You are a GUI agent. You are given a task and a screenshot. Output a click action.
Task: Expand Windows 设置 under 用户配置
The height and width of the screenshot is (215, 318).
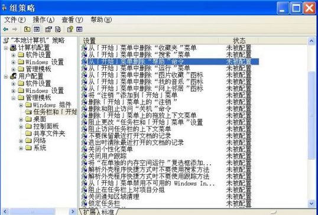click(x=14, y=91)
